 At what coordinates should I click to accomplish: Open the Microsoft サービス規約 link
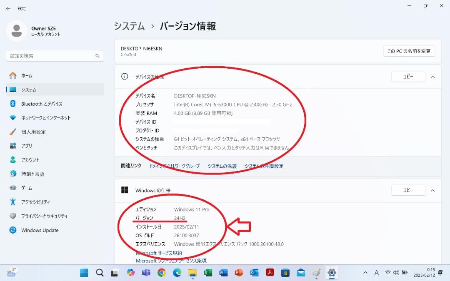click(x=158, y=253)
